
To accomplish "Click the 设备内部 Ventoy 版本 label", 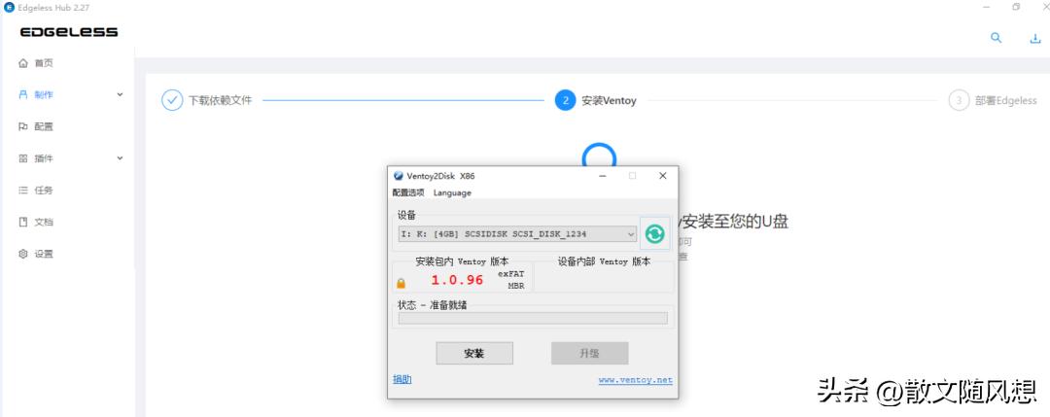I will [x=604, y=261].
